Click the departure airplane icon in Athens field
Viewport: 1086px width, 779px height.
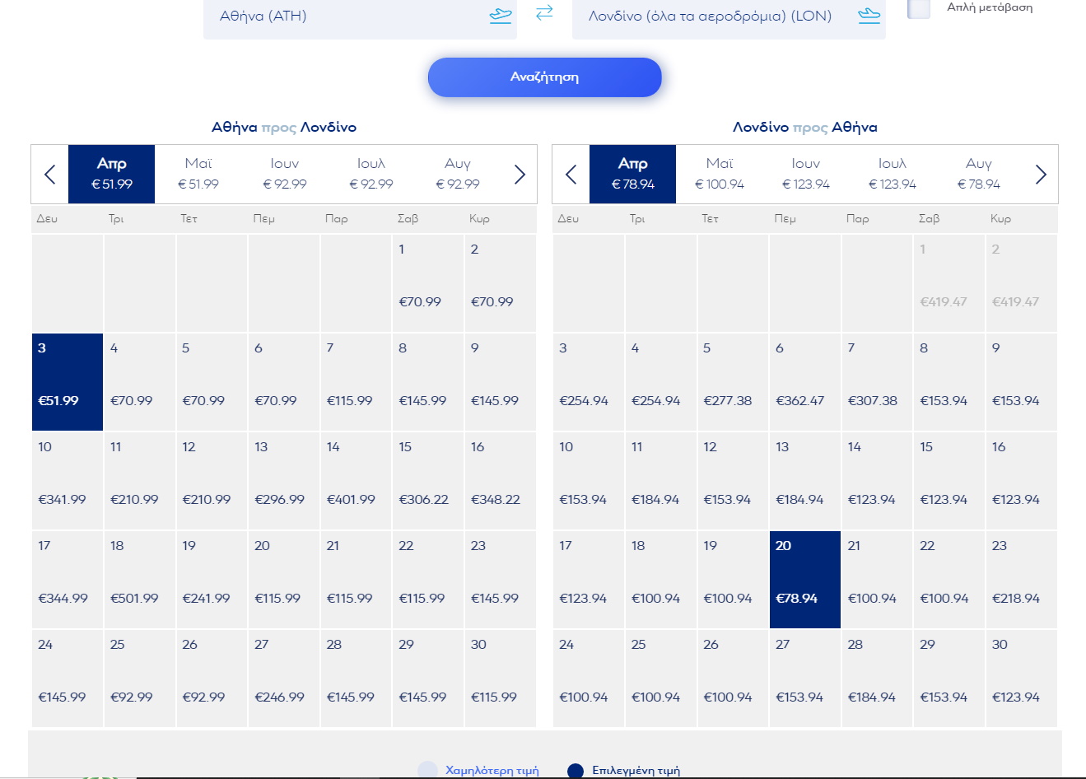click(x=500, y=16)
